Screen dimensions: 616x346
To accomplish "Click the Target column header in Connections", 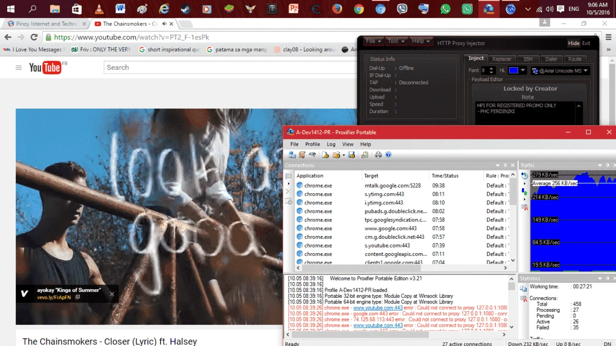I will [395, 176].
